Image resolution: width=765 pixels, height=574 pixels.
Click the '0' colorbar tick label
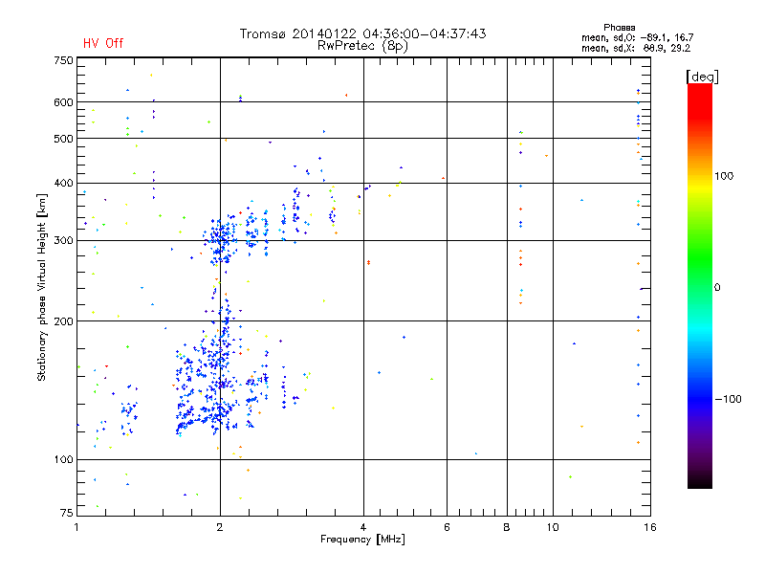tap(717, 288)
